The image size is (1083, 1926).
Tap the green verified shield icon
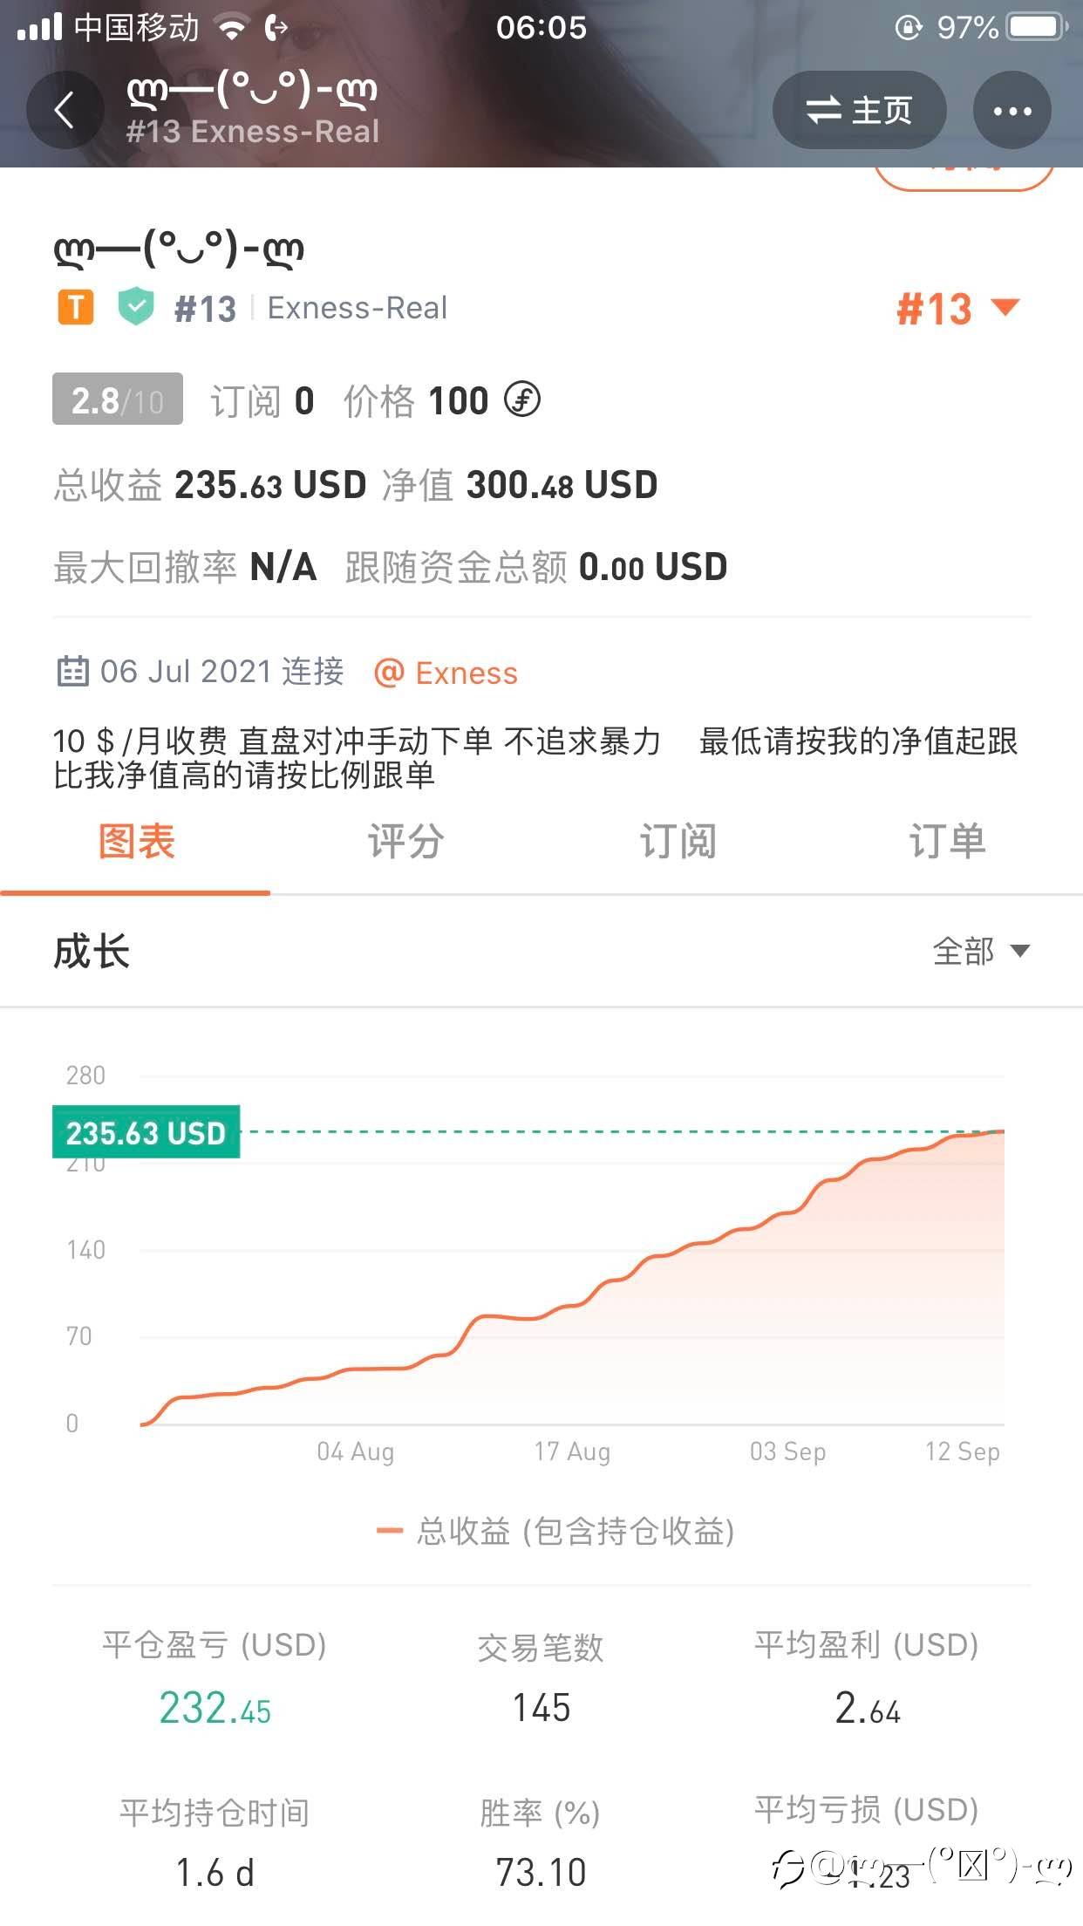136,307
